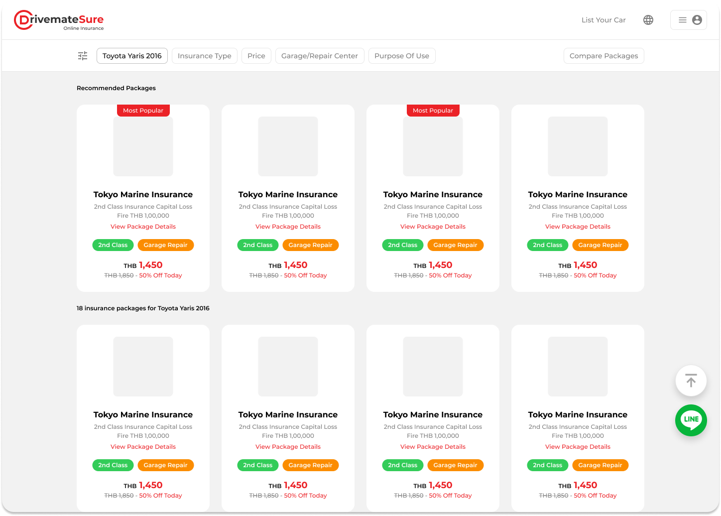
Task: Click the globe language icon
Action: tap(648, 20)
